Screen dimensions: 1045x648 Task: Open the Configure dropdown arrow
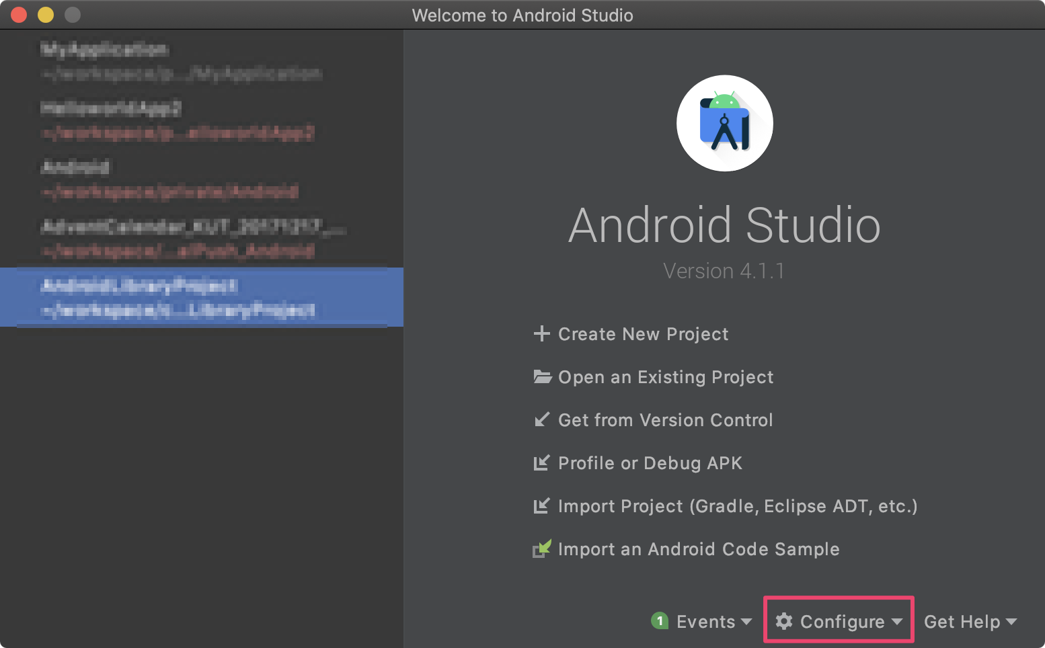(x=896, y=622)
